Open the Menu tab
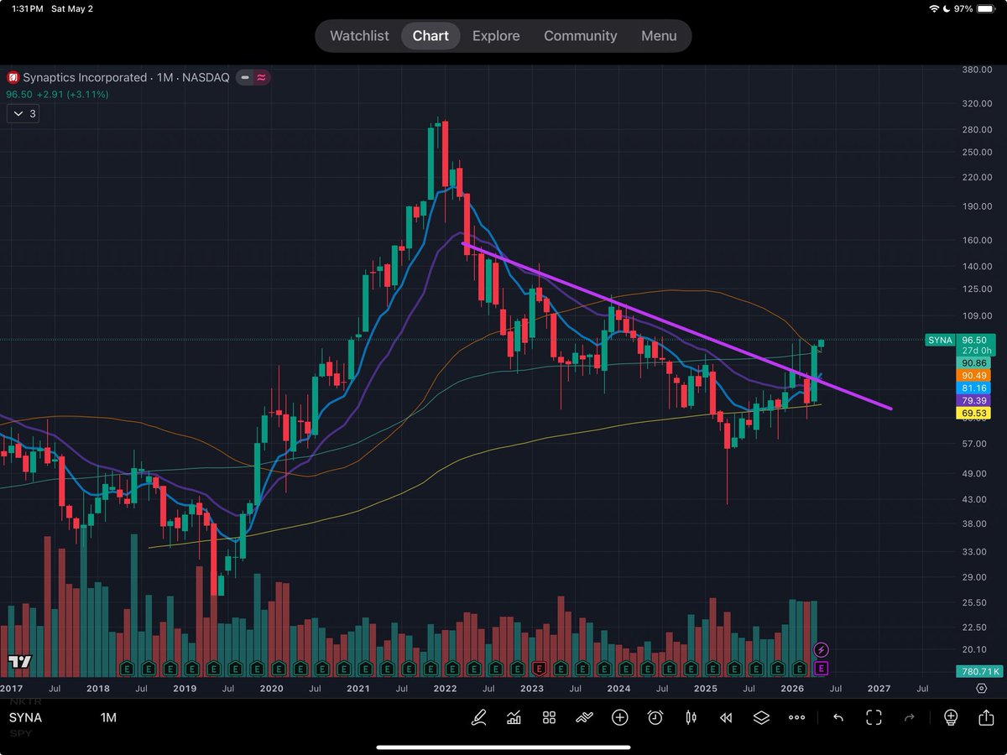Viewport: 1007px width, 755px height. tap(659, 36)
